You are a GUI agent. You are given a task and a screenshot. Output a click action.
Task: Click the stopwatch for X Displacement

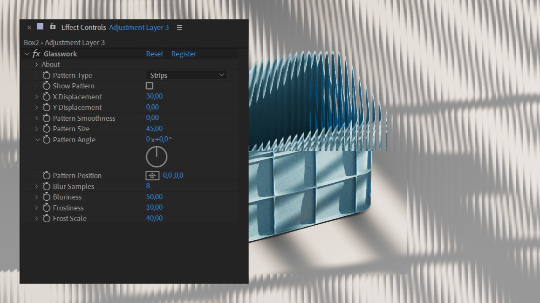(x=47, y=96)
